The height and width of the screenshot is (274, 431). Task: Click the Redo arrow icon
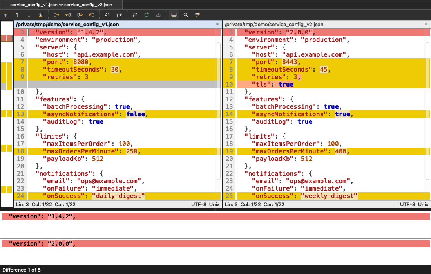119,15
